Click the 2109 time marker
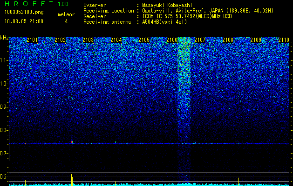Viewport: 293px width, 186px height. pyautogui.click(x=256, y=40)
